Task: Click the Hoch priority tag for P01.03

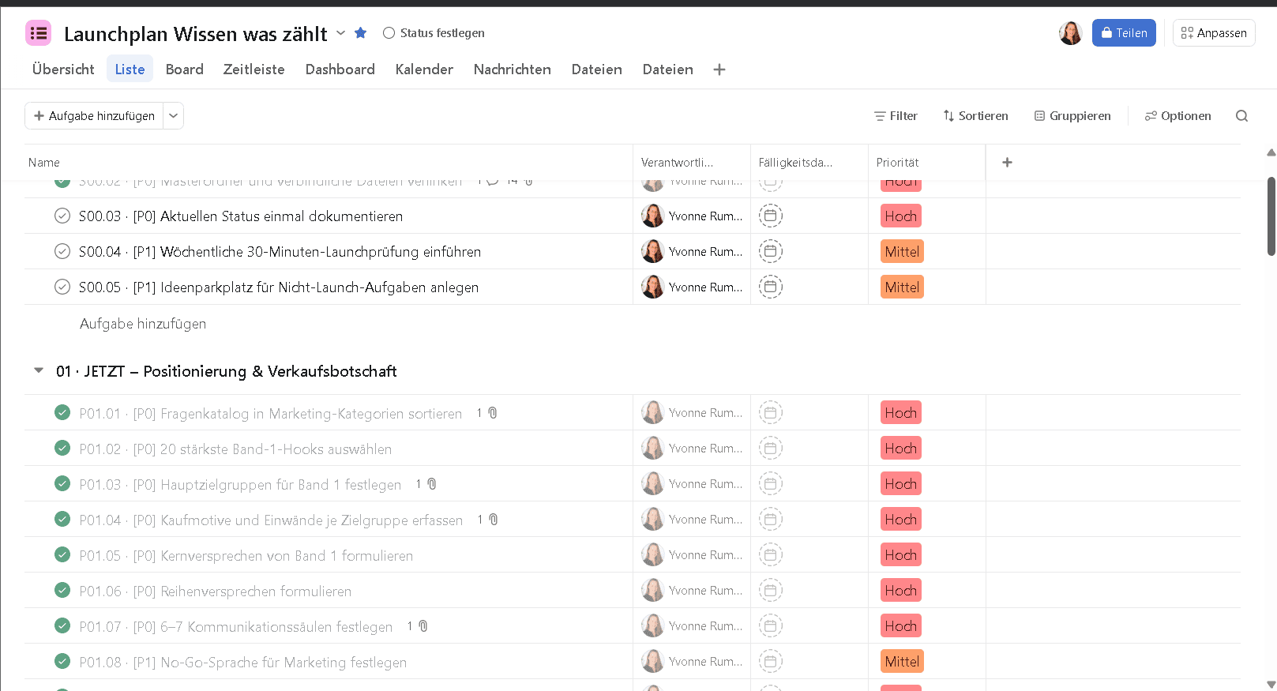Action: (x=901, y=484)
